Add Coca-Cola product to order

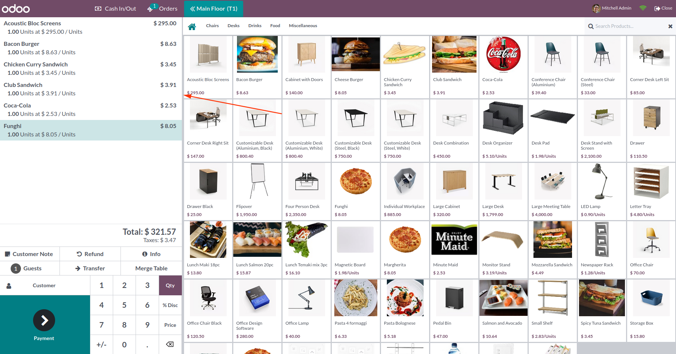click(x=503, y=67)
